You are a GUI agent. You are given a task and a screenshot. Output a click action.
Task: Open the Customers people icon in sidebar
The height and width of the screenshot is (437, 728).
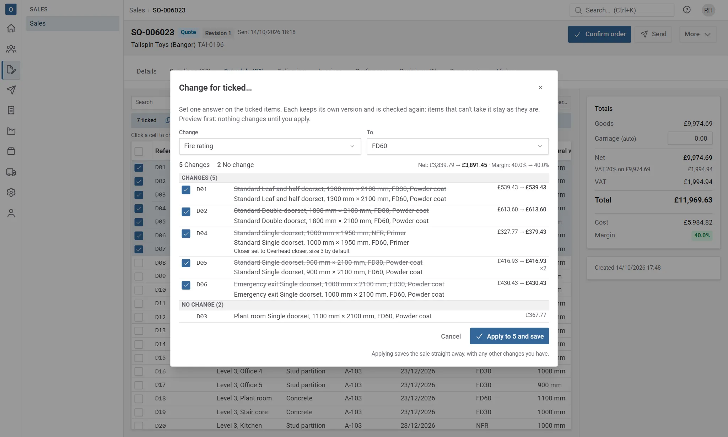point(11,49)
